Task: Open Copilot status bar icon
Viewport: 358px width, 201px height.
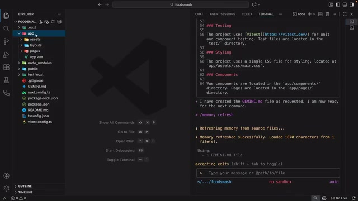Action: click(324, 198)
